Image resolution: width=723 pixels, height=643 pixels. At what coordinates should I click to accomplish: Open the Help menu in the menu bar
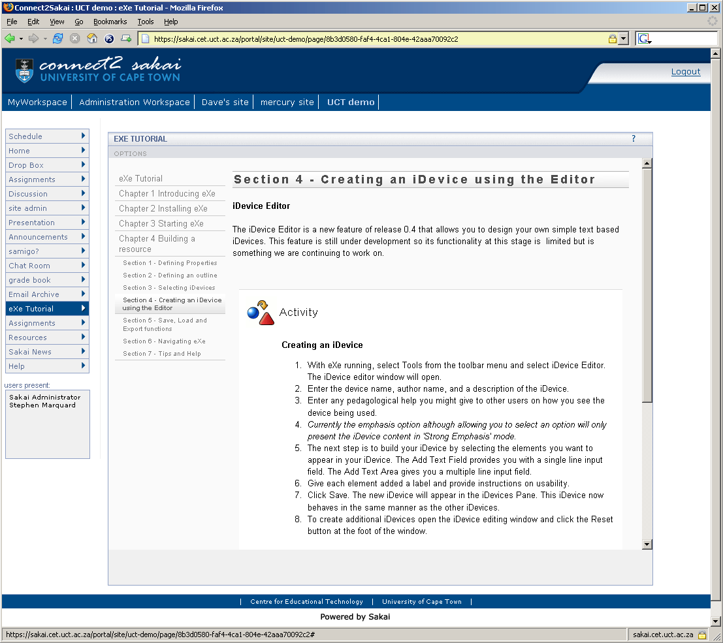170,22
